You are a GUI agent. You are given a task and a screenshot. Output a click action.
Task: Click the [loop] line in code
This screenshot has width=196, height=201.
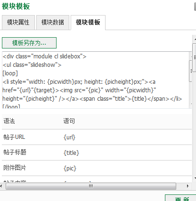coord(10,73)
